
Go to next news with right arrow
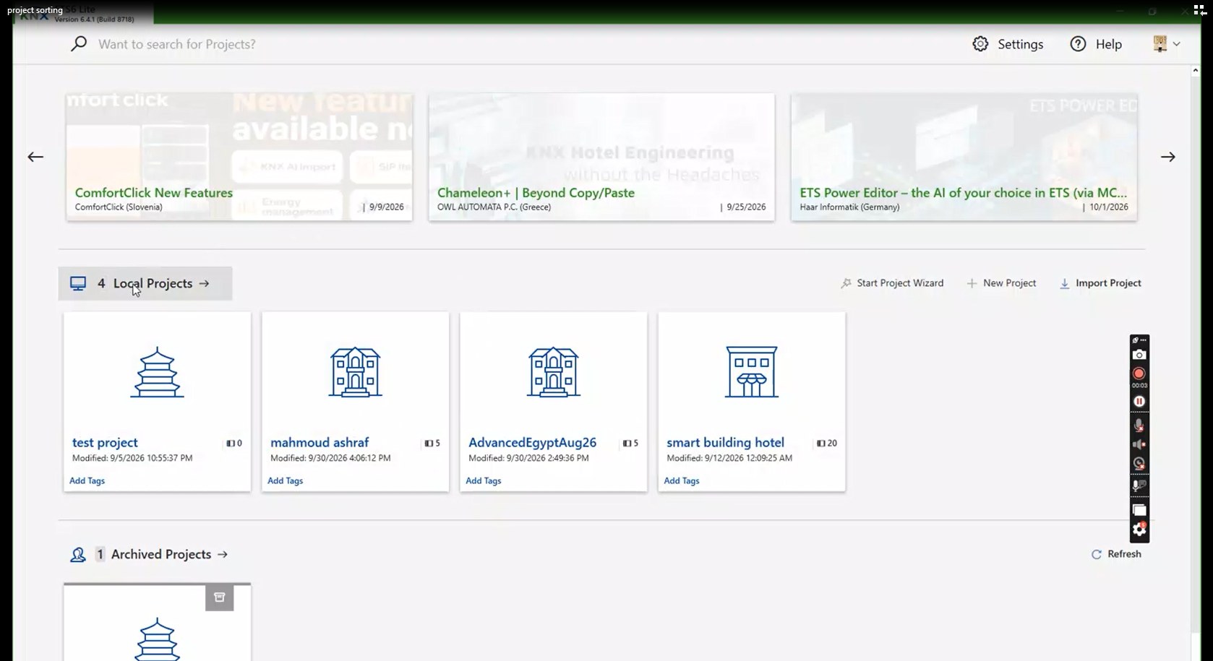pyautogui.click(x=1168, y=157)
